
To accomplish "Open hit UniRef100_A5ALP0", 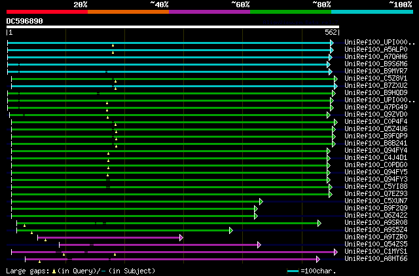I will (x=376, y=50).
